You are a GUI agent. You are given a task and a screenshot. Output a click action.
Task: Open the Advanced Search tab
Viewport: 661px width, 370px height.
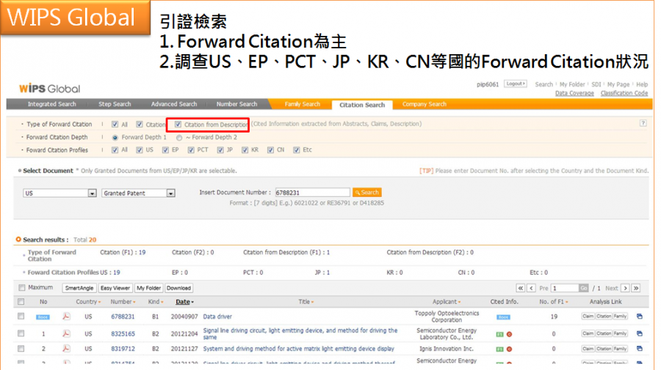173,104
